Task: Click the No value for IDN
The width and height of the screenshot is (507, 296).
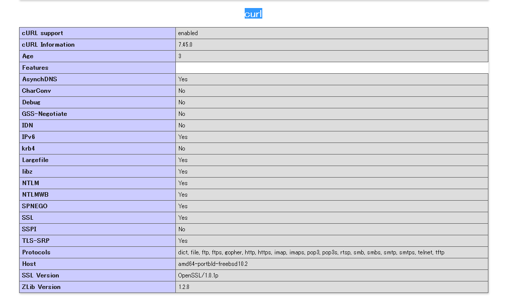Action: click(182, 125)
